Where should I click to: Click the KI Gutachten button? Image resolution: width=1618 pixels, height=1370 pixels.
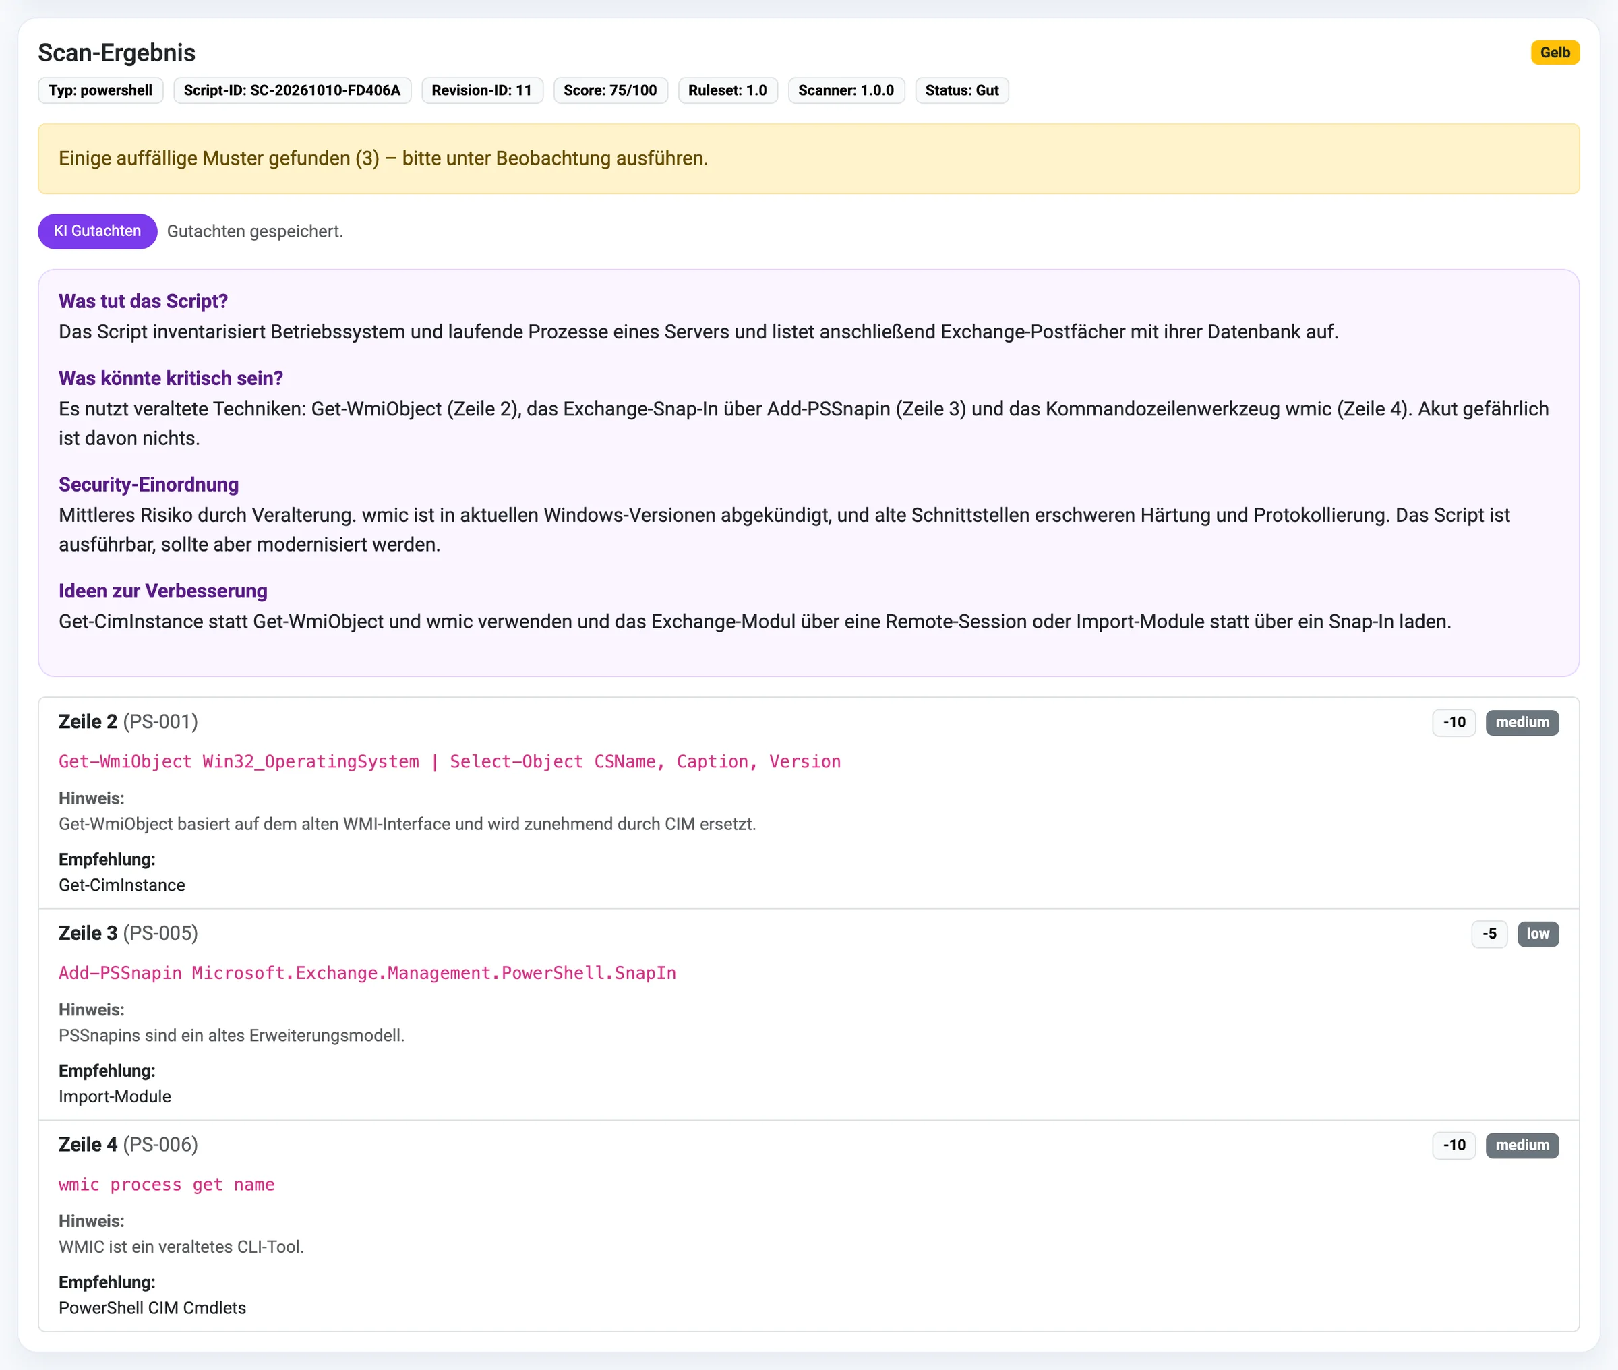pos(97,231)
